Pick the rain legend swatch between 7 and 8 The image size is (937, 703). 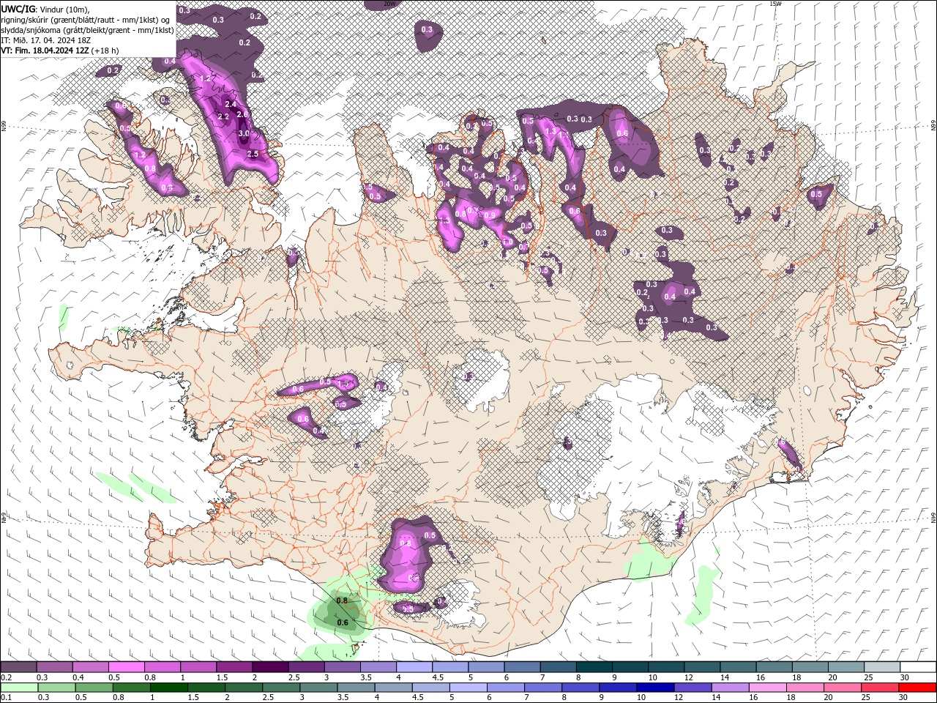click(x=542, y=688)
